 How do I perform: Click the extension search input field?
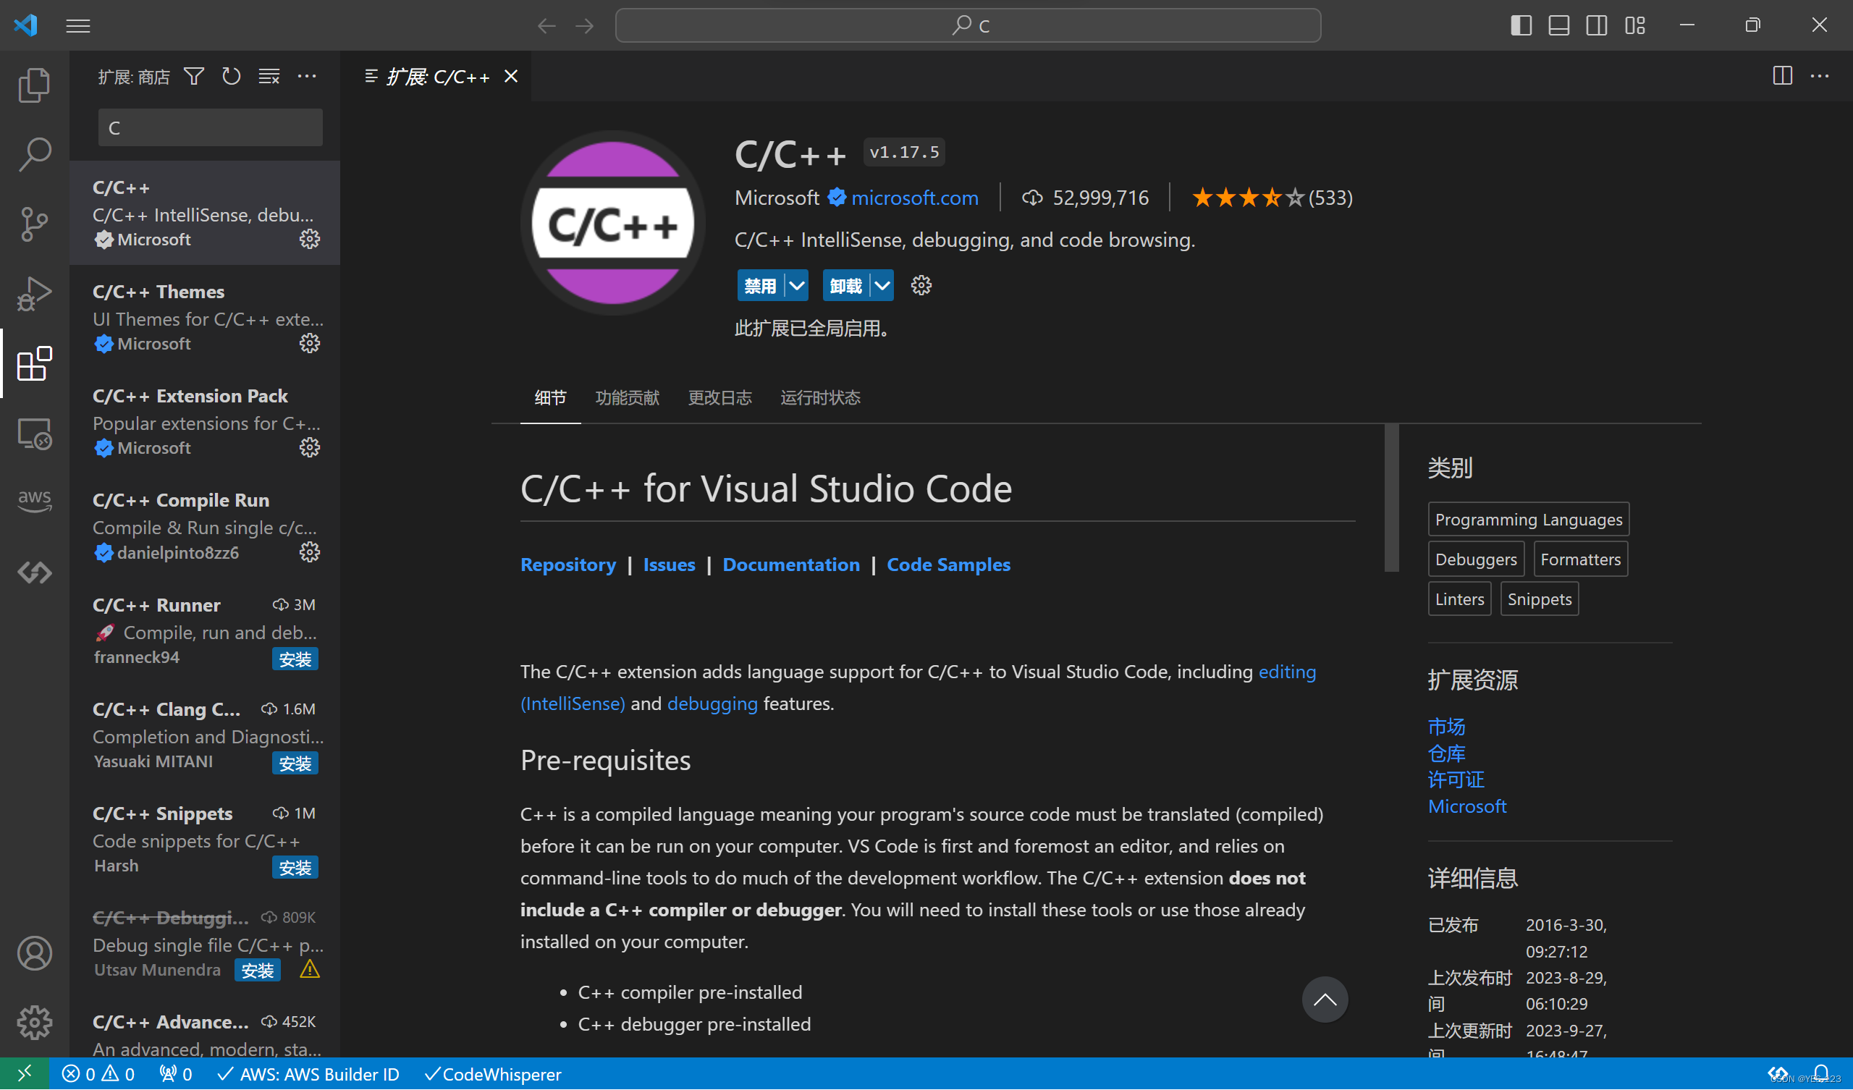pyautogui.click(x=211, y=127)
